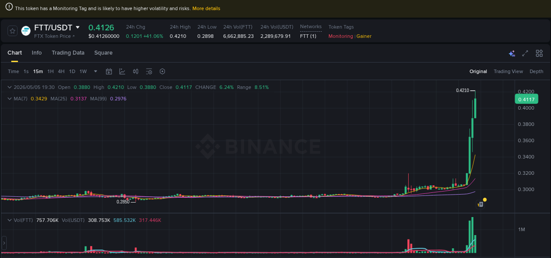Select the 15m interval

coord(38,71)
